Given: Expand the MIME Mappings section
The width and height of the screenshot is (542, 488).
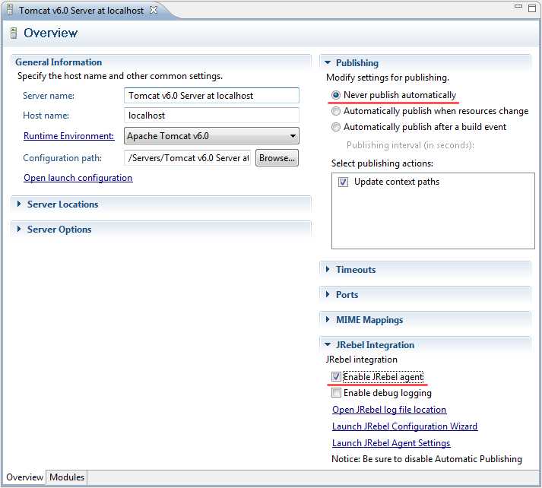Looking at the screenshot, I should (328, 320).
